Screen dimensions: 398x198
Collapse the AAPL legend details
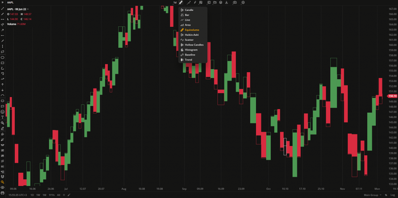(28, 9)
